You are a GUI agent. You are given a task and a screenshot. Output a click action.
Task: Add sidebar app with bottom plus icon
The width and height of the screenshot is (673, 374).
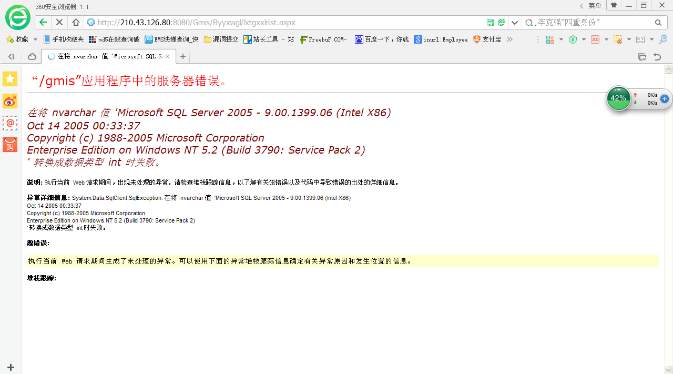tap(11, 367)
